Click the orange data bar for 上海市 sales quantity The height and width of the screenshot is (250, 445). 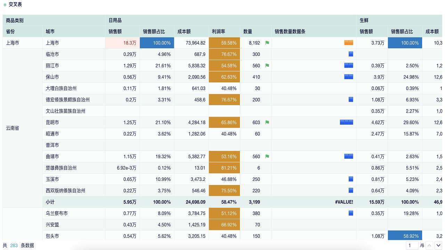coord(348,42)
